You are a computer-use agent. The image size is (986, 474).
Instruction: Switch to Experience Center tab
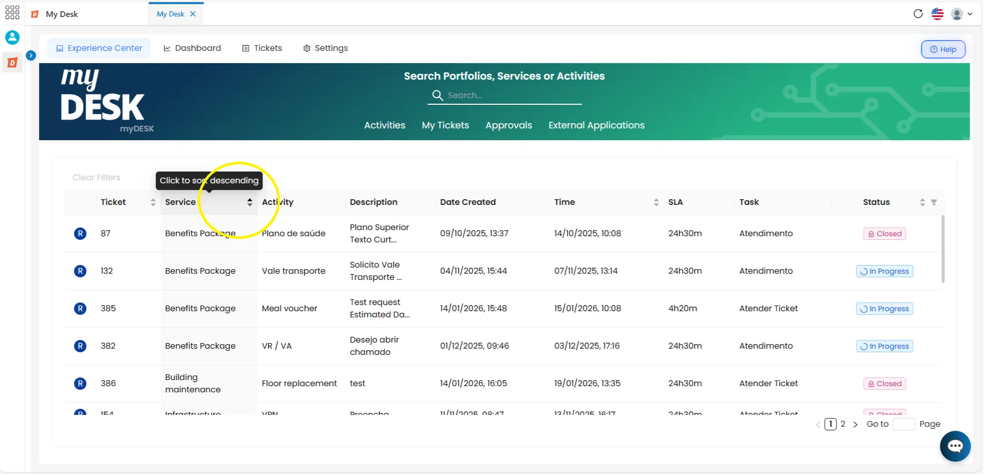pyautogui.click(x=99, y=48)
